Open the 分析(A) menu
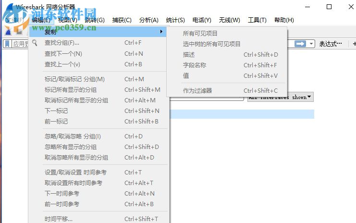The height and width of the screenshot is (223, 356). point(149,20)
